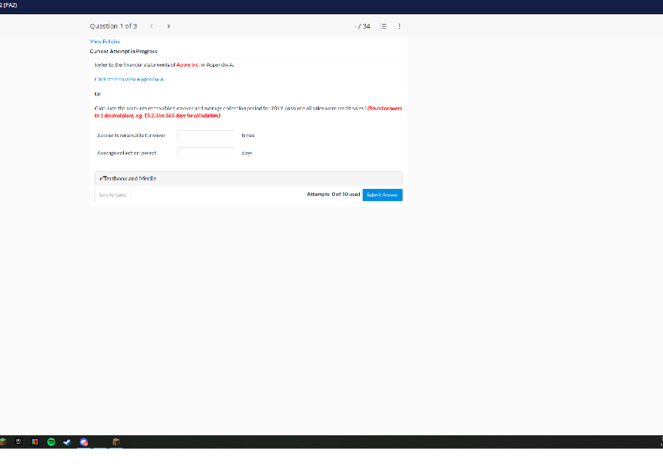Open the Appendix A link
Screen dimensions: 663x476
click(129, 80)
